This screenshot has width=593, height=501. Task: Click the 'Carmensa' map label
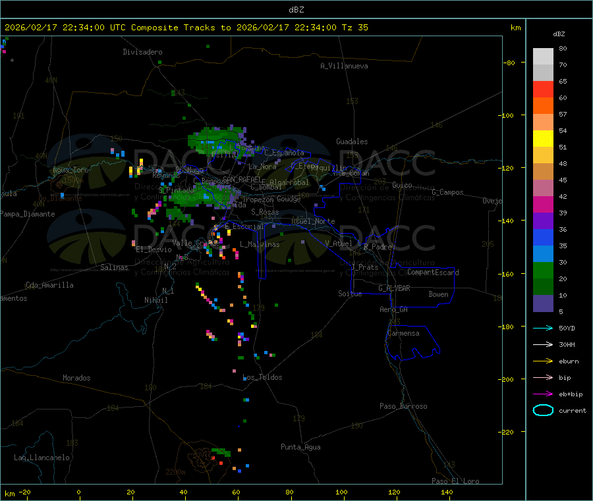click(403, 333)
